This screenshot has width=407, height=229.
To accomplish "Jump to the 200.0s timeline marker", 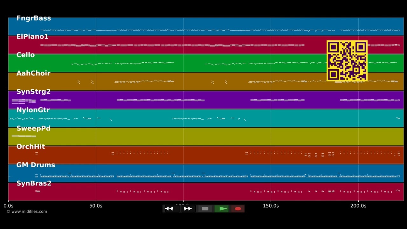I will (x=358, y=206).
